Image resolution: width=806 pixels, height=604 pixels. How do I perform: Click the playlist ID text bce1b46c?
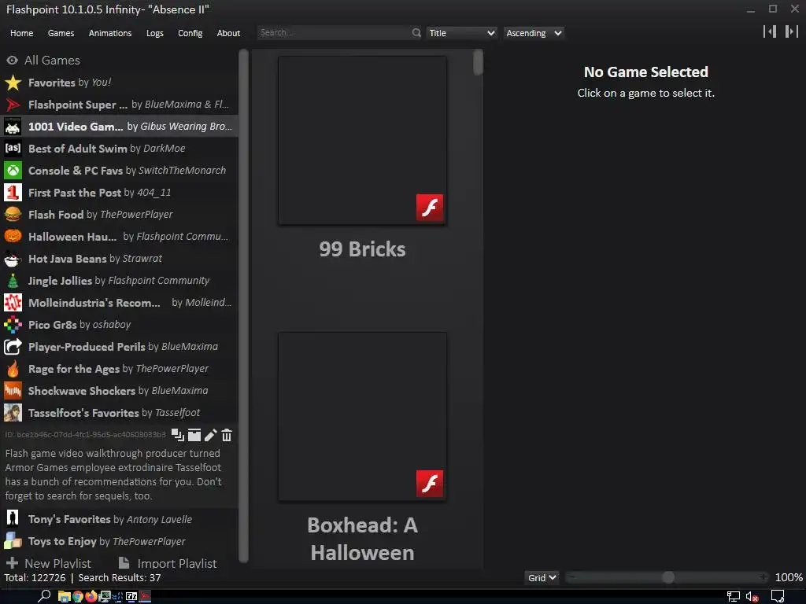pos(85,434)
